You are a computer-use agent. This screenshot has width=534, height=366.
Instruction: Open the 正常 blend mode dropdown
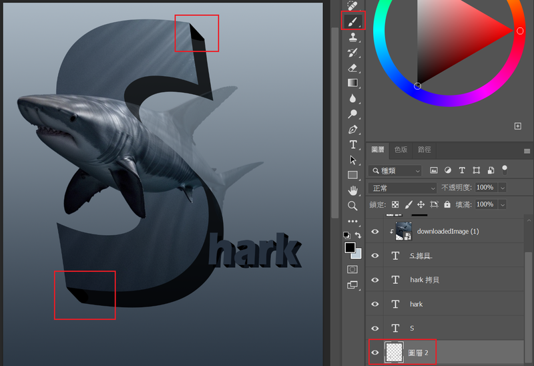(403, 188)
